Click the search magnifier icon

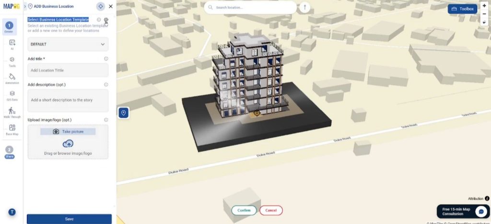point(210,7)
